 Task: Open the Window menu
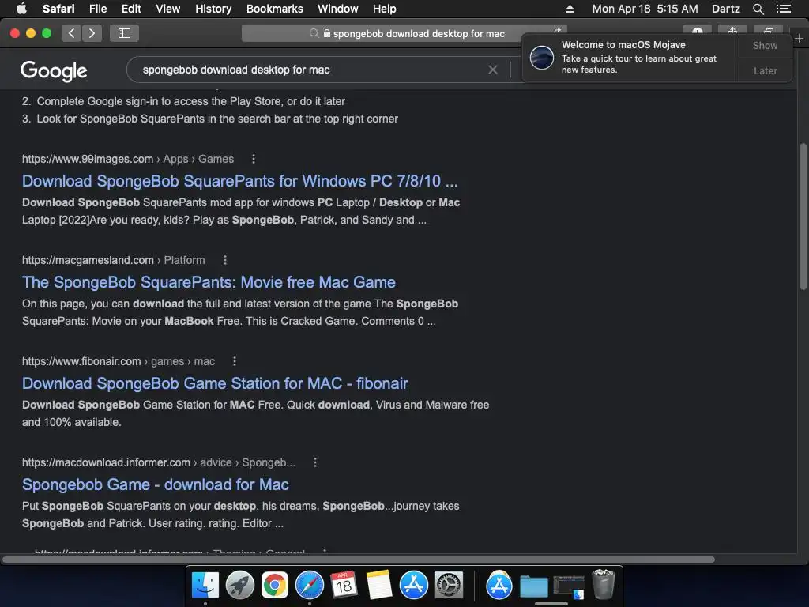[338, 9]
